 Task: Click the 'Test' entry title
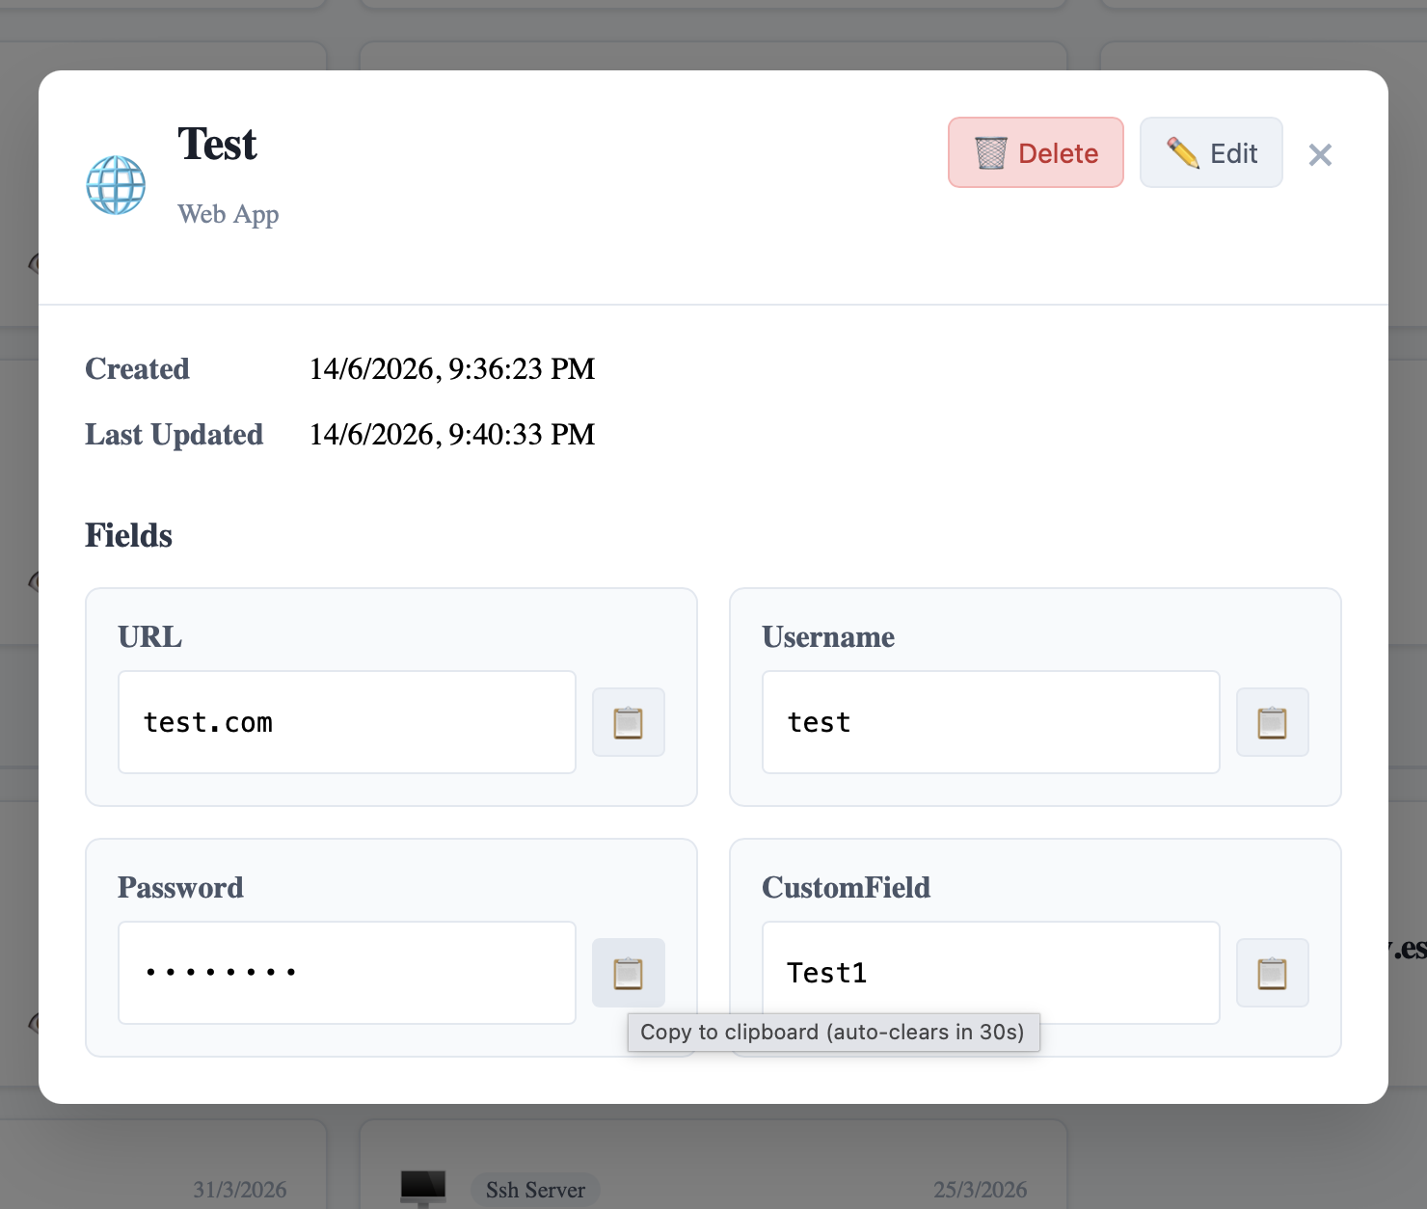tap(217, 145)
